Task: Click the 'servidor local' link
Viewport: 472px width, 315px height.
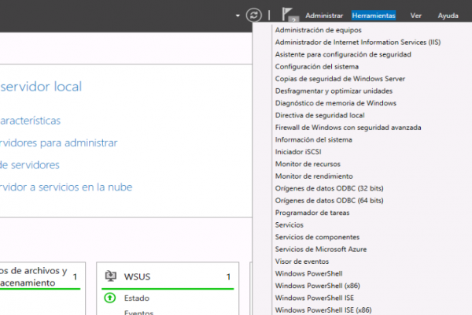Action: 41,87
